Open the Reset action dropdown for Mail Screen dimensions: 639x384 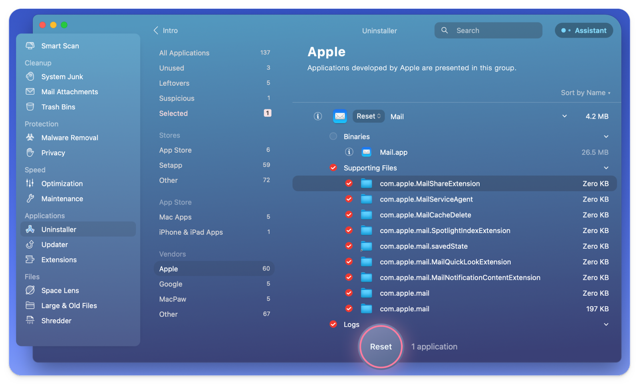(x=368, y=116)
